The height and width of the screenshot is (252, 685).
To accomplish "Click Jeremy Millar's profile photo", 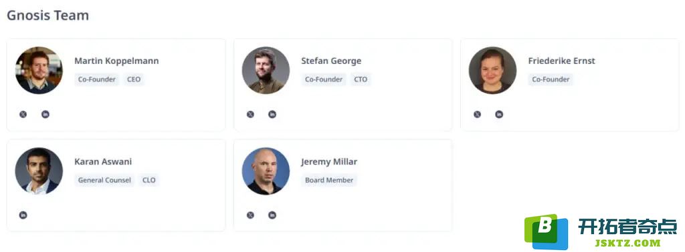I will click(x=266, y=171).
